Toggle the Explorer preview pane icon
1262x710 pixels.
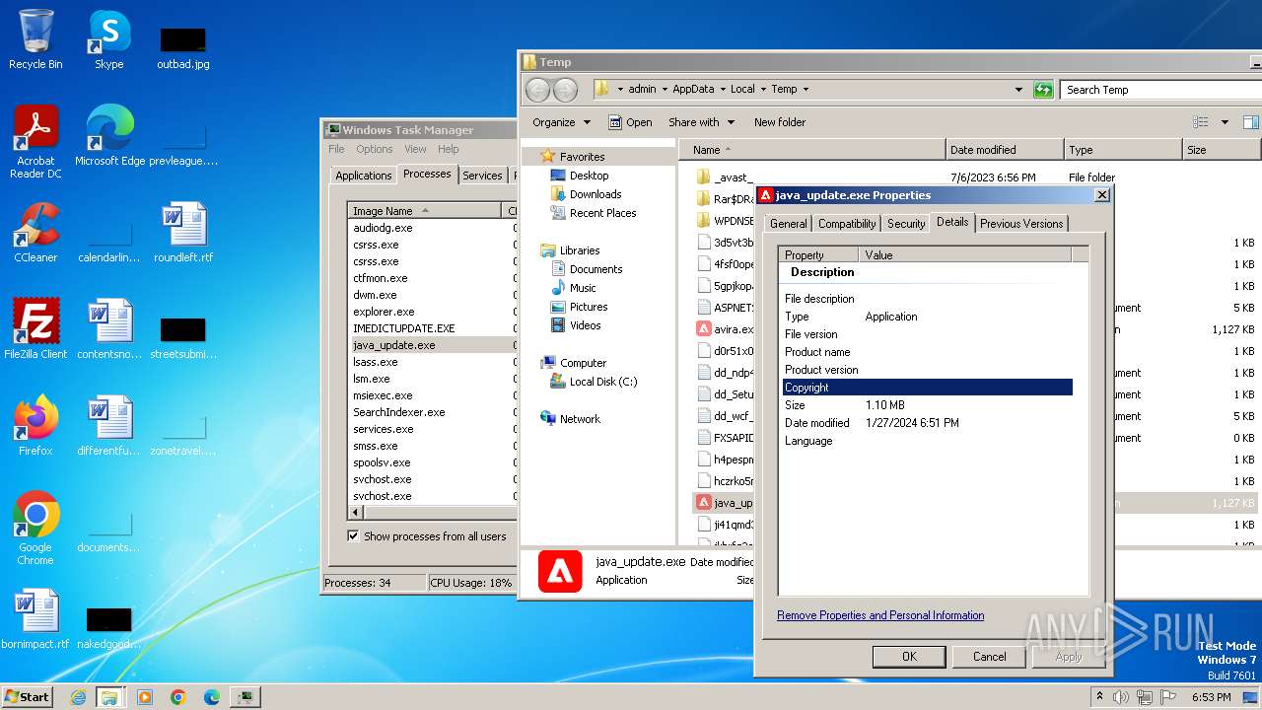point(1250,122)
